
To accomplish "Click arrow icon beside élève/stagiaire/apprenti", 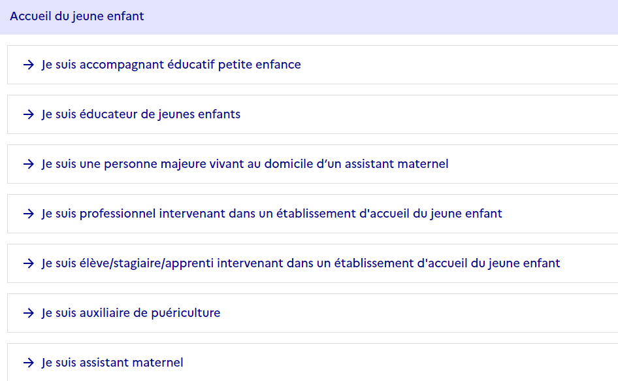I will pos(28,263).
